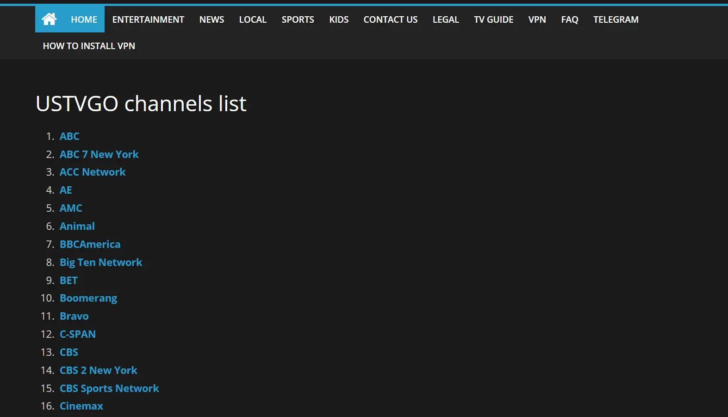Open the C-SPAN channel link
Viewport: 728px width, 417px height.
78,334
